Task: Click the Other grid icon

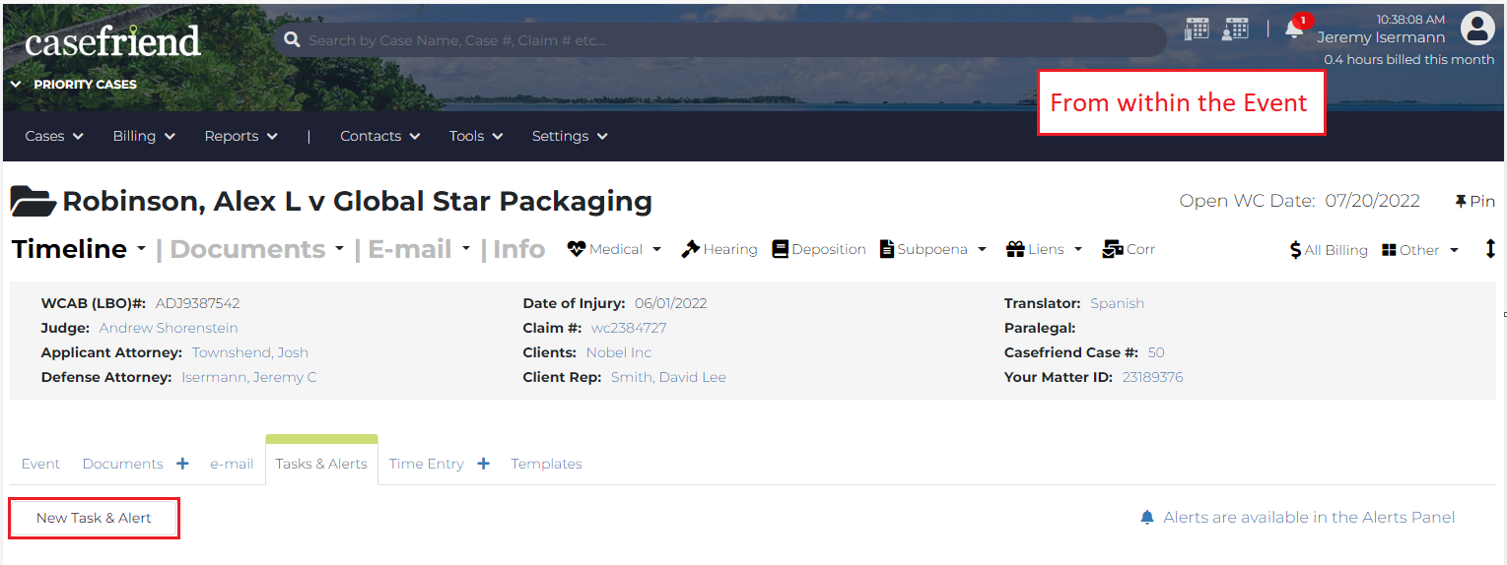Action: [x=1390, y=250]
